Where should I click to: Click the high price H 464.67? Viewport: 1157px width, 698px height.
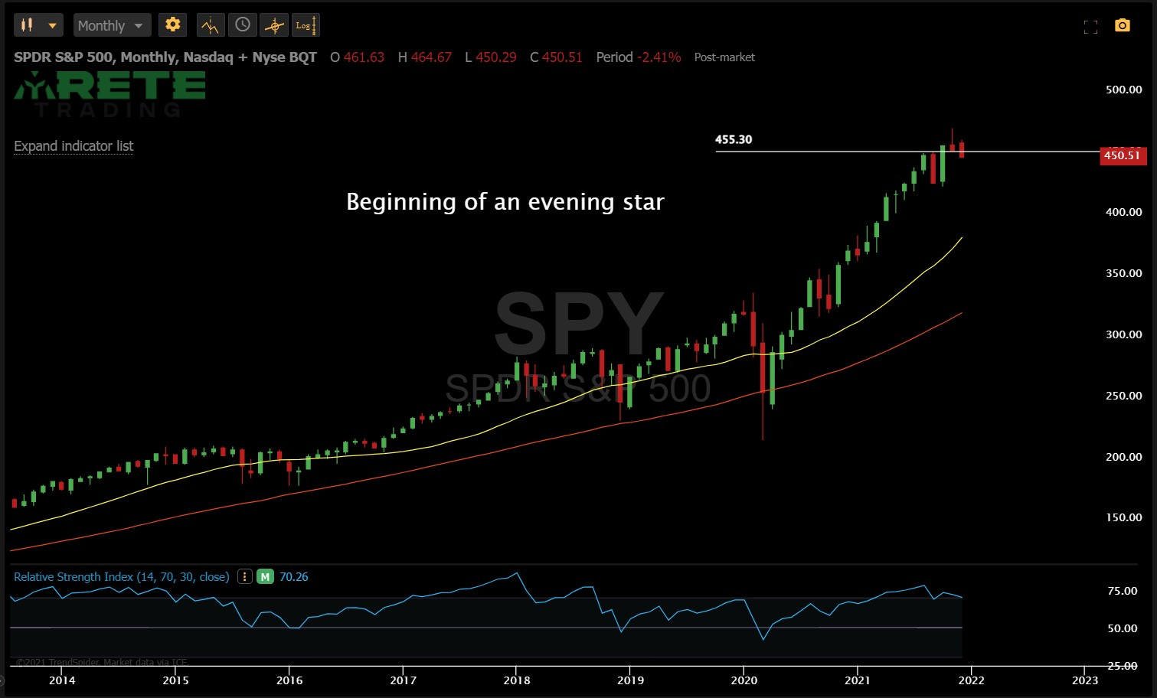click(x=425, y=57)
